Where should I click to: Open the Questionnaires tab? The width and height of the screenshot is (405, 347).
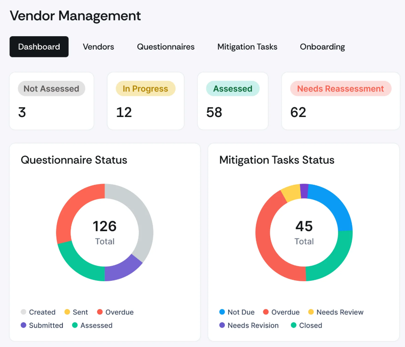[166, 47]
